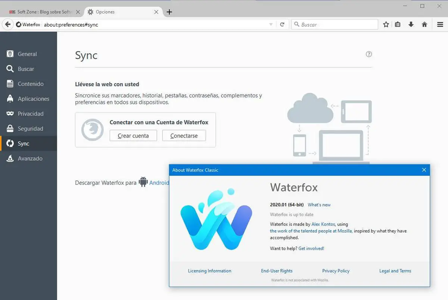Open End-User Rights link
The width and height of the screenshot is (448, 300).
[x=277, y=271]
